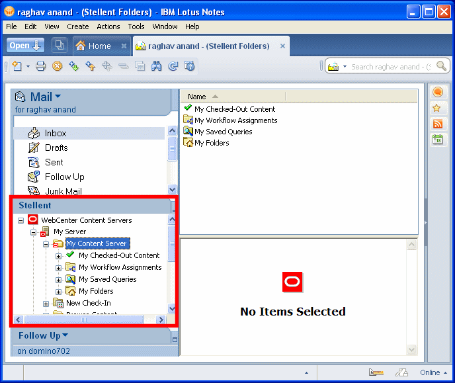Collapse the My Server tree node
The height and width of the screenshot is (383, 455).
point(33,232)
